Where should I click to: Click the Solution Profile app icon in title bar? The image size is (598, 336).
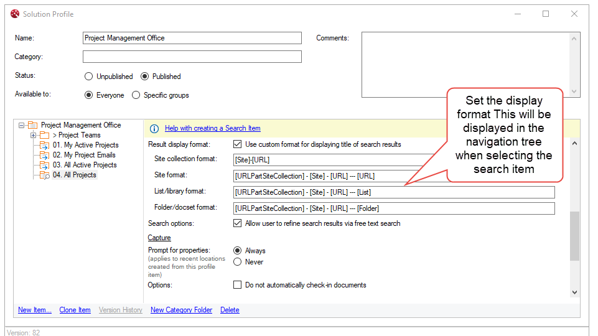point(15,14)
